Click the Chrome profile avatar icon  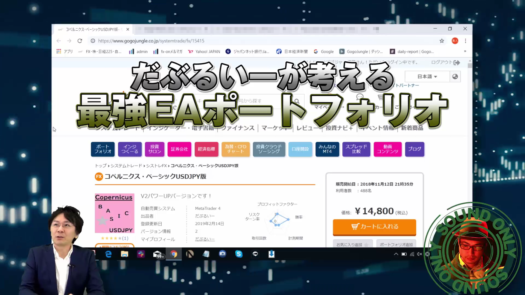pos(455,41)
